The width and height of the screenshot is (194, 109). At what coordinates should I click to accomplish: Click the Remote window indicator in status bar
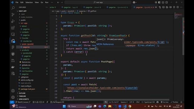(x=12, y=102)
